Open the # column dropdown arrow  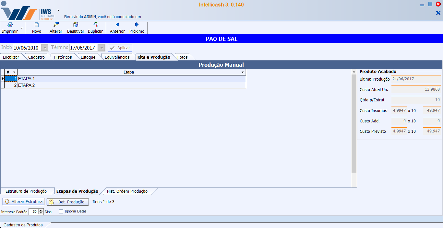pos(14,72)
